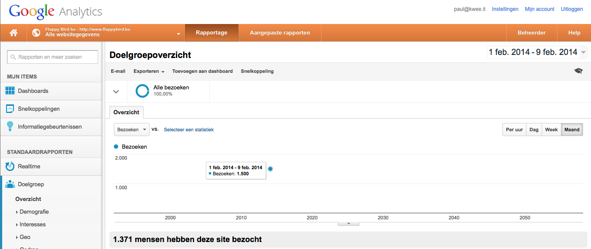This screenshot has width=591, height=249.
Task: Expand the segments chevron arrow
Action: coord(116,92)
